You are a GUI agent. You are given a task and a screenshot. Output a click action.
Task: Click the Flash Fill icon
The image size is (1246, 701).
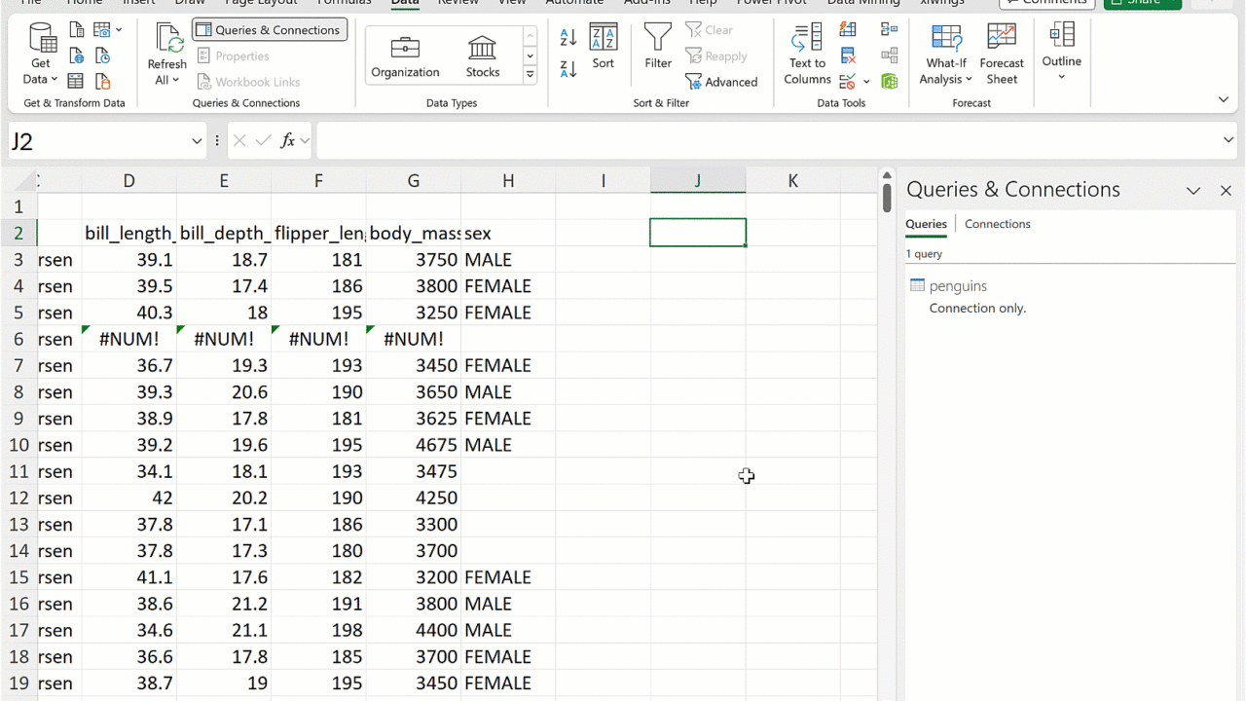[848, 30]
